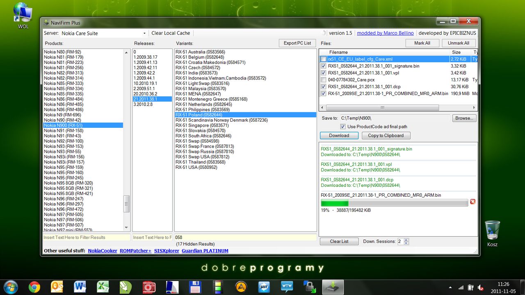Click Products list scroll up arrow
The height and width of the screenshot is (295, 525).
coord(127,52)
